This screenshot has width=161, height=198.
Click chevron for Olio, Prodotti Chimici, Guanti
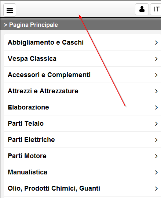pyautogui.click(x=156, y=189)
